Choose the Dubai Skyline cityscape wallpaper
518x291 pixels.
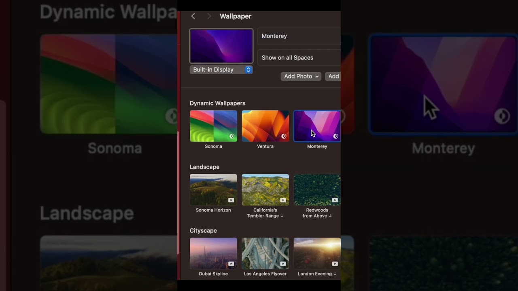point(213,253)
